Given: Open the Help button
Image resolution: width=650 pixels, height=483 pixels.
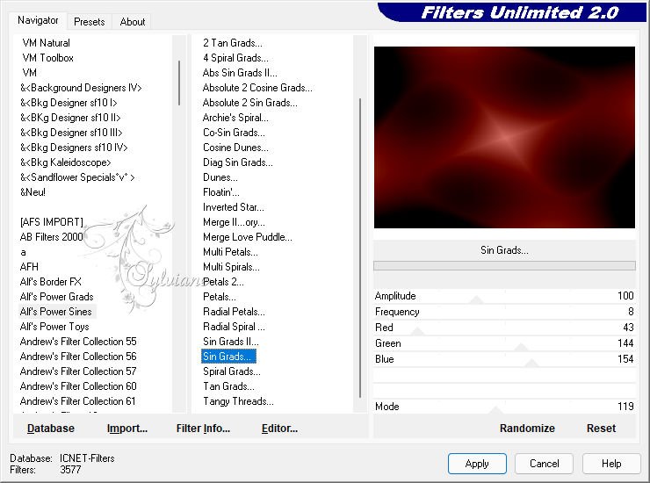Looking at the screenshot, I should pos(611,464).
